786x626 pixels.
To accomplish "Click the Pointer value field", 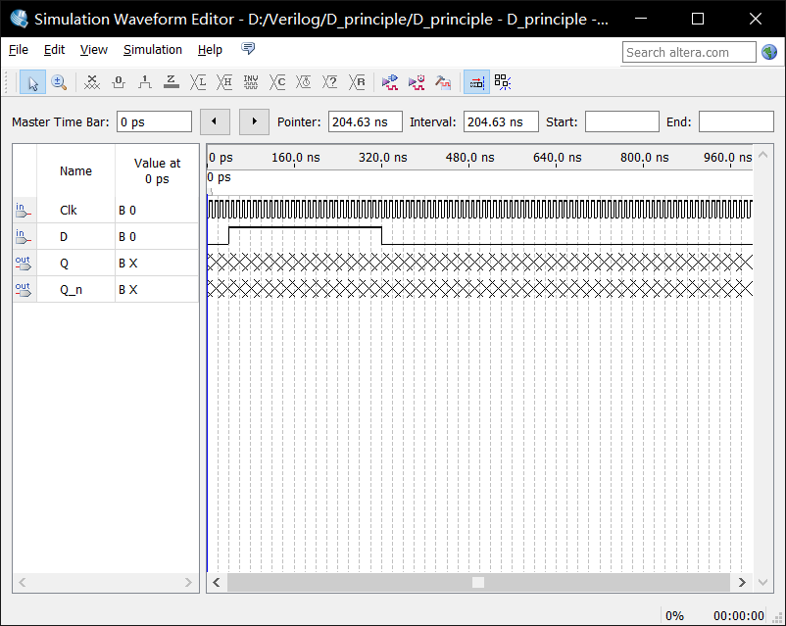I will coord(365,121).
